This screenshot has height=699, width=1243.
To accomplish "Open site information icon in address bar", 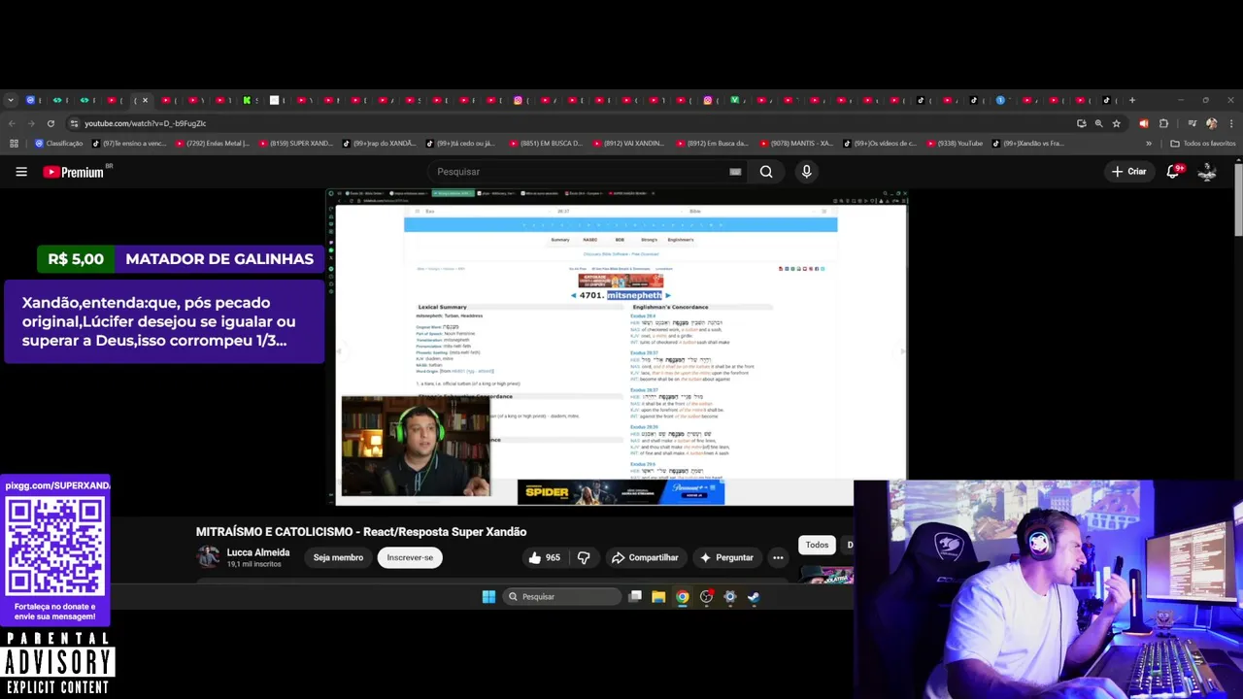I will (x=74, y=123).
